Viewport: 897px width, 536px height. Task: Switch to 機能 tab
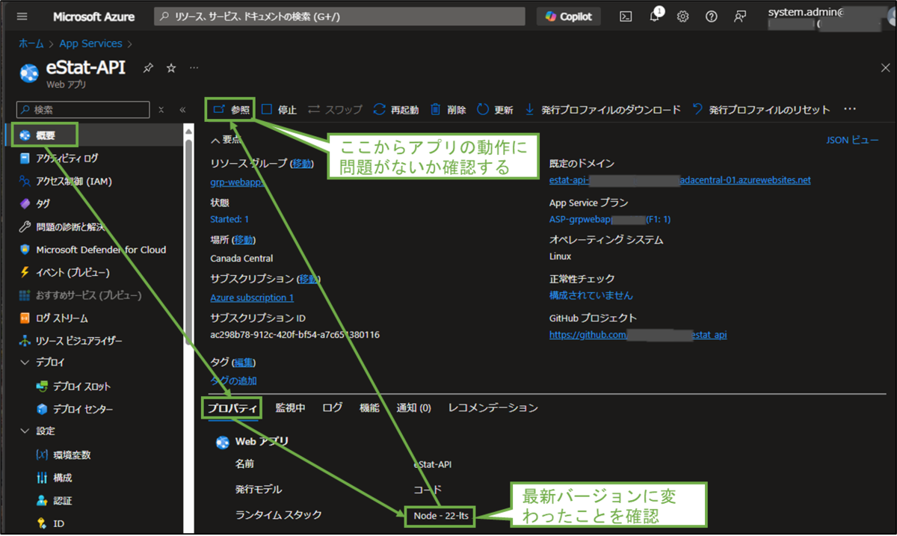[369, 408]
